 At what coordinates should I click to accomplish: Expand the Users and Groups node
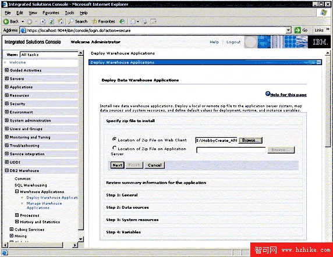(x=7, y=128)
